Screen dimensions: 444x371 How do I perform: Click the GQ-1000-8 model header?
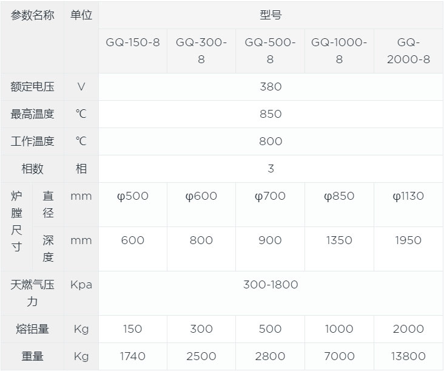(x=339, y=50)
